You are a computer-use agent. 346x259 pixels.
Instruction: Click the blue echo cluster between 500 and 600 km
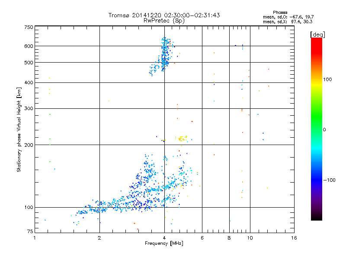(165, 55)
